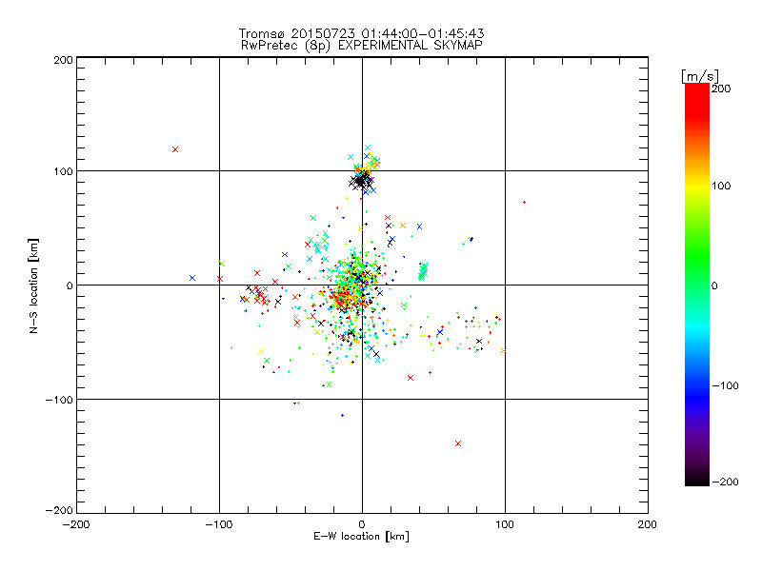The image size is (762, 571).
Task: Click the orange X marker on the 100 km east line
Action: pyautogui.click(x=504, y=350)
